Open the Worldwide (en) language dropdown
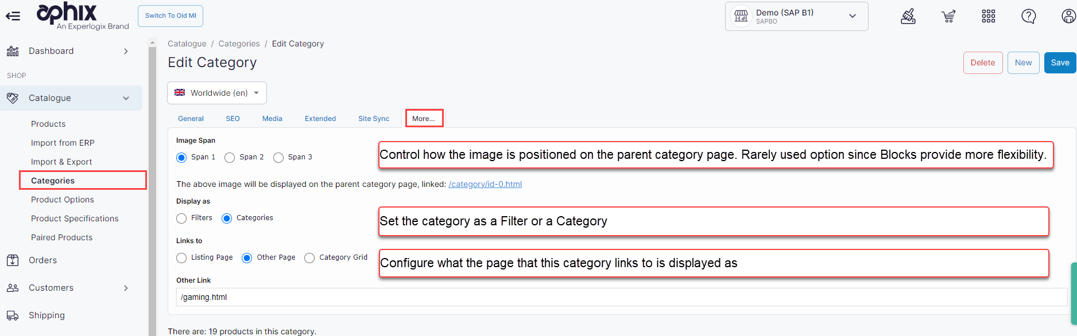 [x=217, y=93]
